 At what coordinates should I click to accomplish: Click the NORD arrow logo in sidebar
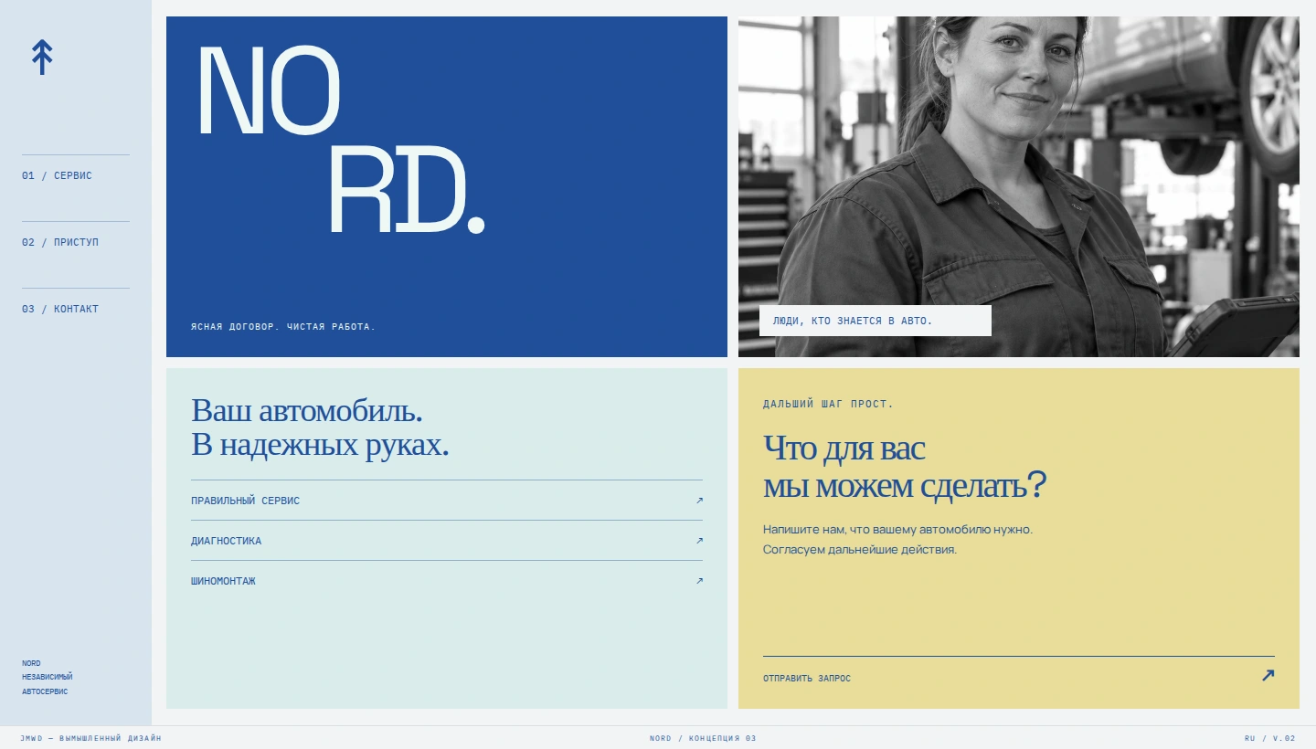[x=42, y=57]
